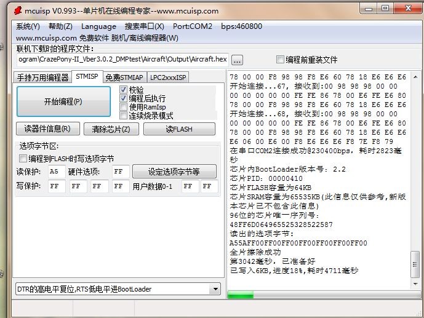
Task: Click the 设定选项字节等 button
Action: 174,171
